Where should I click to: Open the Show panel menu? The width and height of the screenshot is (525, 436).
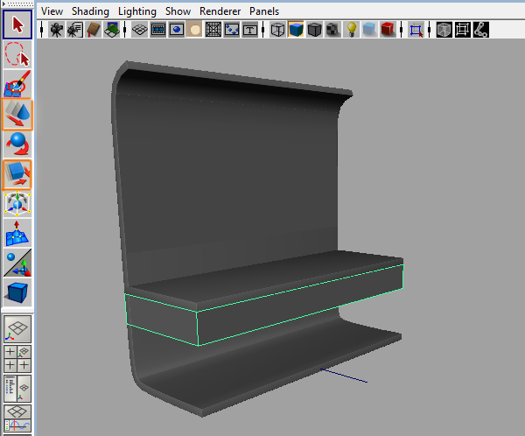pyautogui.click(x=178, y=11)
